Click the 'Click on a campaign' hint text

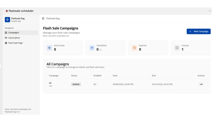(76, 67)
